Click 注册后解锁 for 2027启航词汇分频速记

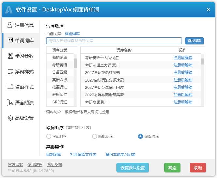tap(183, 80)
